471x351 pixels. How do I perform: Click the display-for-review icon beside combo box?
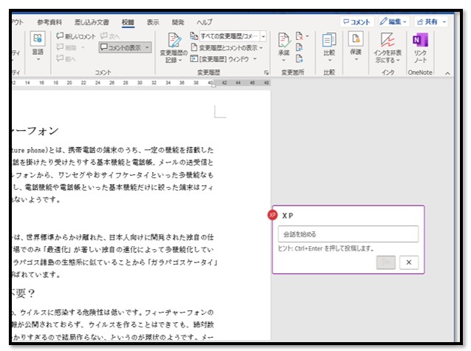[x=193, y=36]
